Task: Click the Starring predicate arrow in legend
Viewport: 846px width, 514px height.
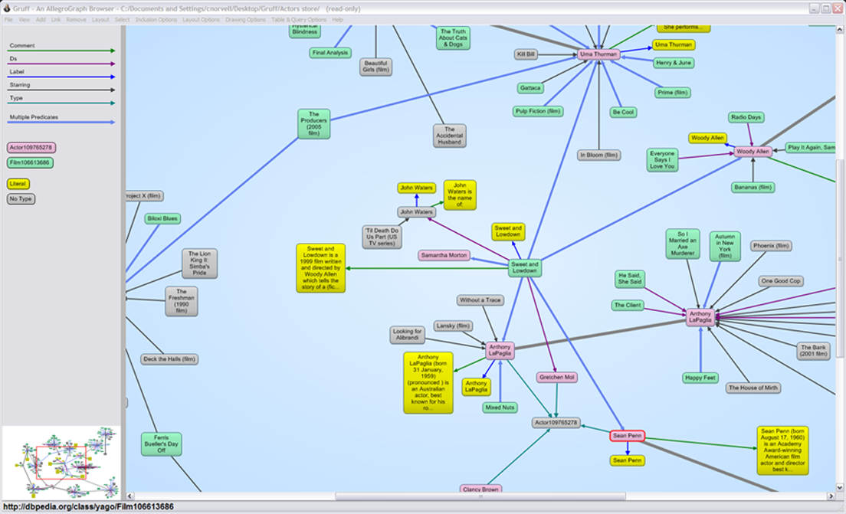Action: (x=61, y=90)
